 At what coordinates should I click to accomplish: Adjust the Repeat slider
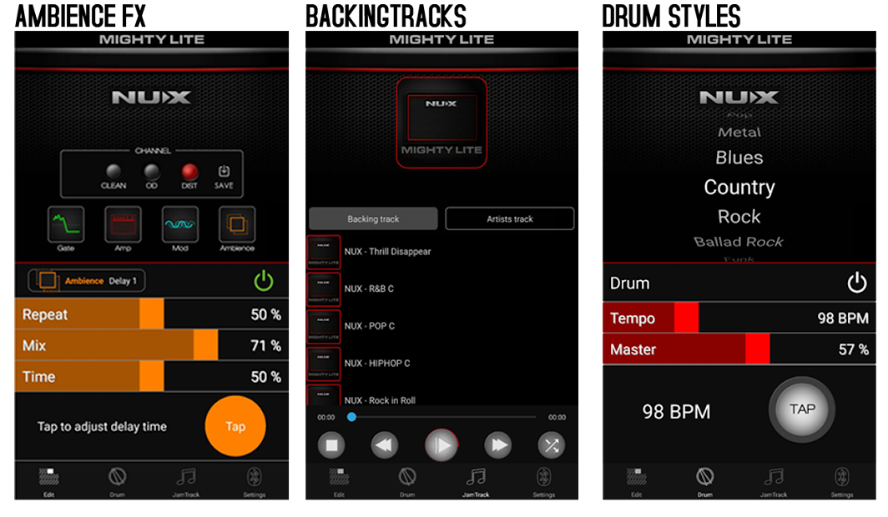[152, 314]
